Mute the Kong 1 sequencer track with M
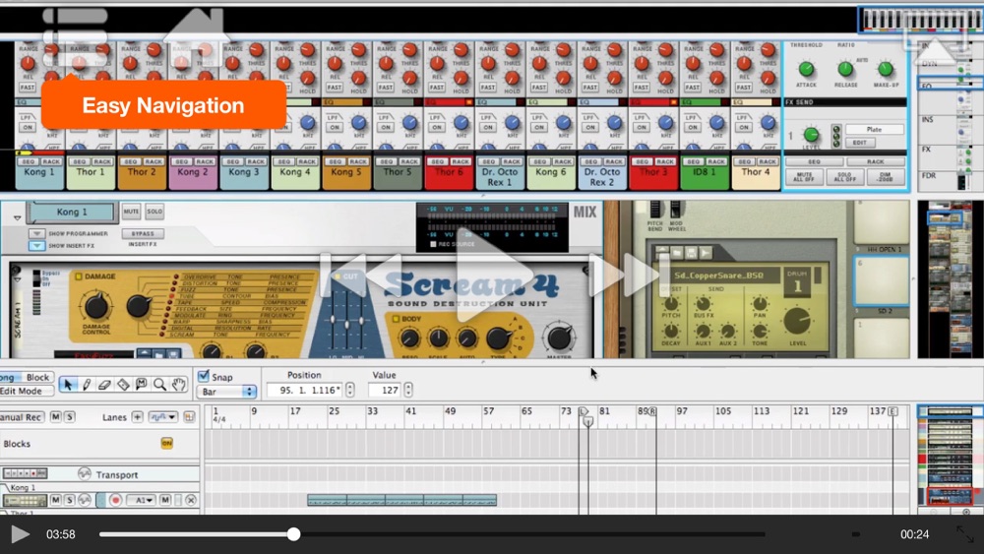 click(56, 500)
